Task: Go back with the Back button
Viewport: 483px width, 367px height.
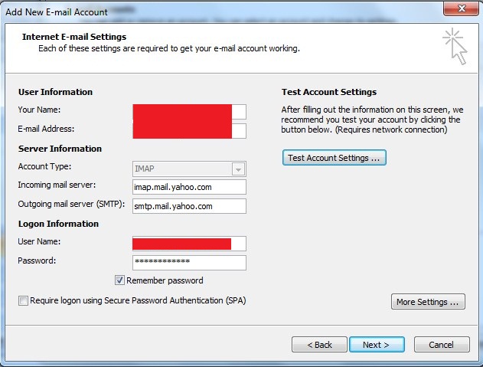Action: pyautogui.click(x=319, y=345)
